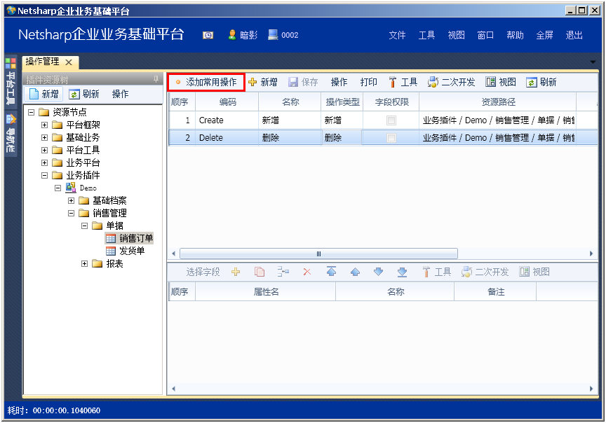Click the lower grid scroll-left arrow
The image size is (606, 423).
[173, 389]
